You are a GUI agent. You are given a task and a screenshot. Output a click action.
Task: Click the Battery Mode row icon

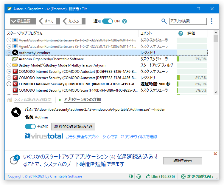[x=15, y=65]
